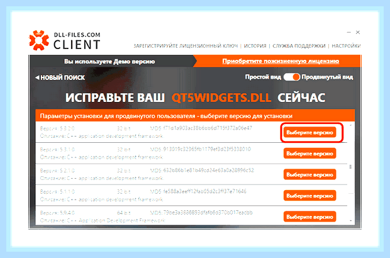Screen dimensions: 390x258
Task: Choose version 5.3.1.0 with Выберите версию
Action: [309, 154]
